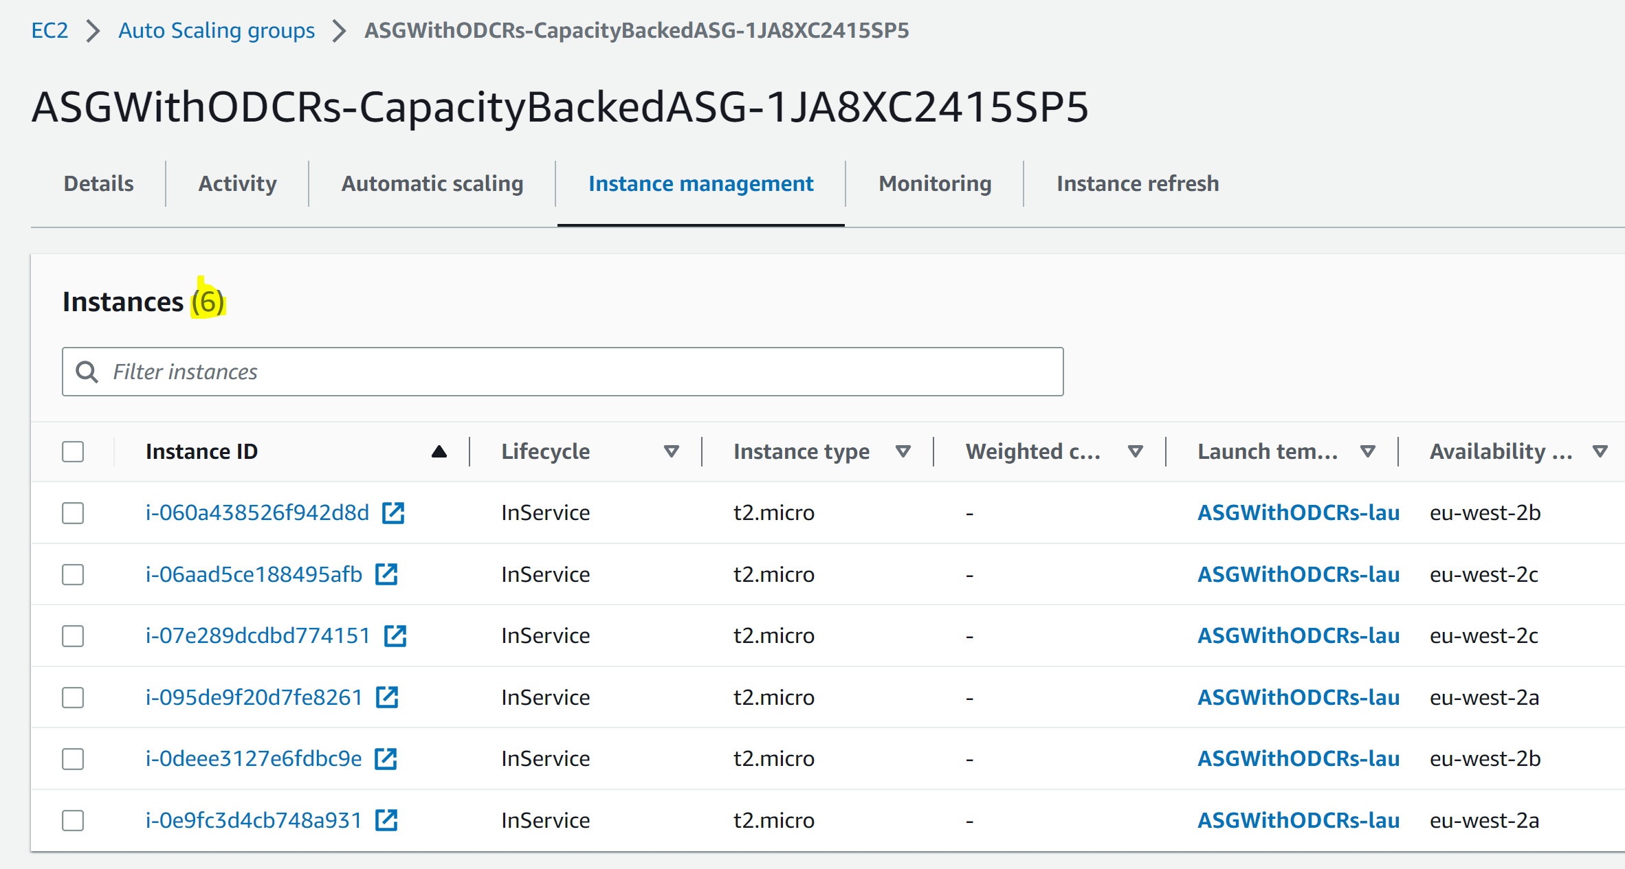Open the Instance type column dropdown arrow

[x=903, y=451]
